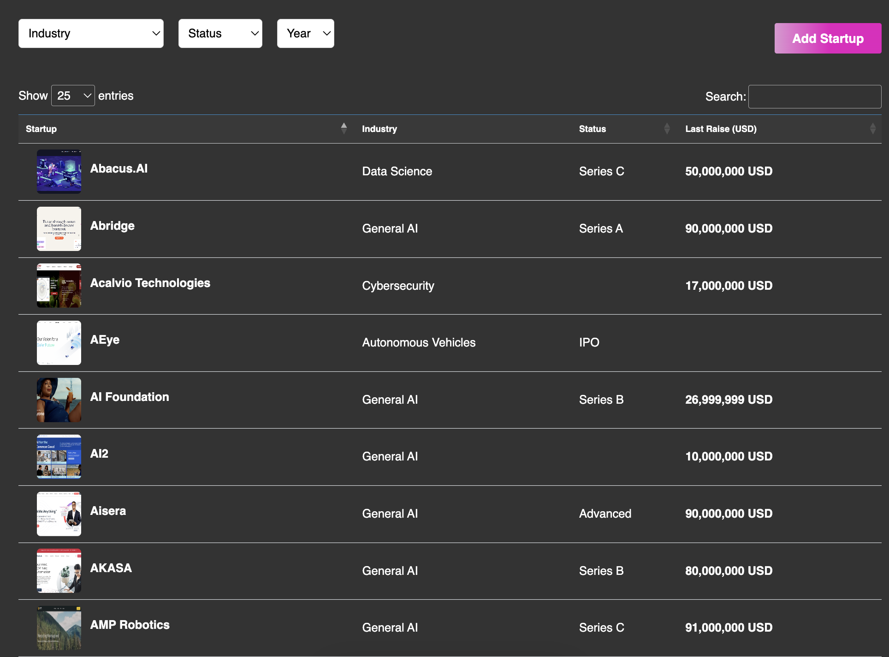Screen dimensions: 889x657
Task: Open the Abridge startup name
Action: [113, 226]
